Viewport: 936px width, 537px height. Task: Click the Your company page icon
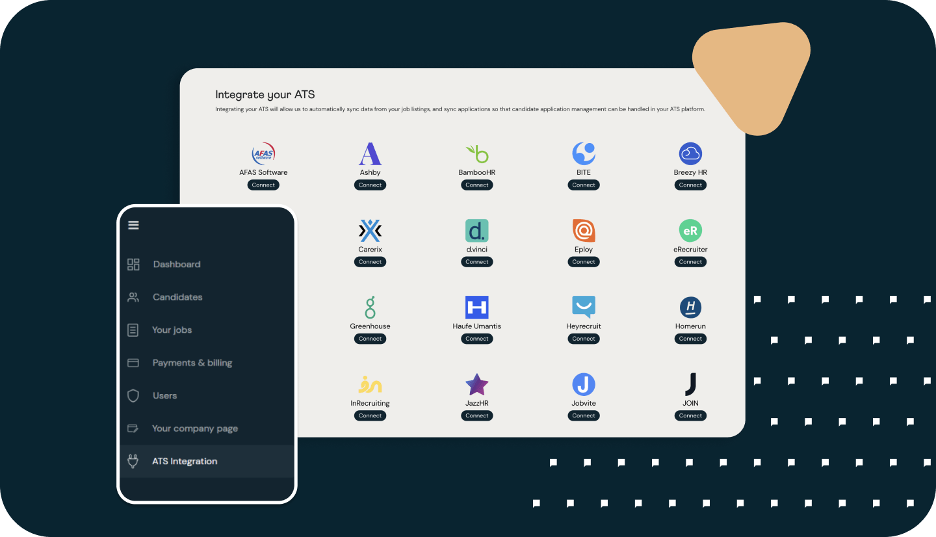coord(133,428)
